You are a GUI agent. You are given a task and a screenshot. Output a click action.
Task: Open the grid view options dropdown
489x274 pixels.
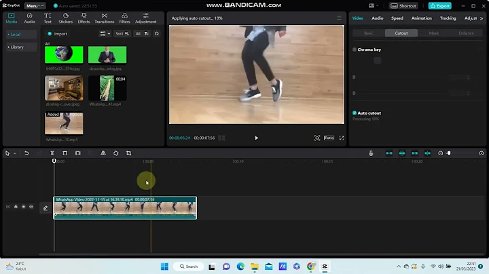[x=105, y=34]
